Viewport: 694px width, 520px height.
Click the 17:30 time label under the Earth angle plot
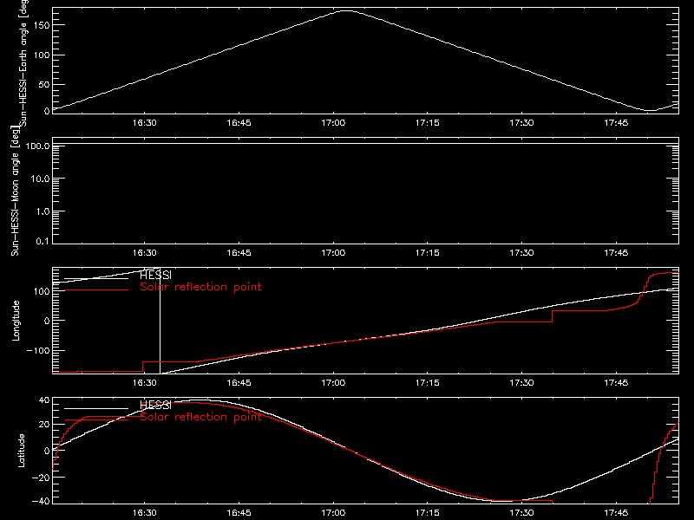521,123
